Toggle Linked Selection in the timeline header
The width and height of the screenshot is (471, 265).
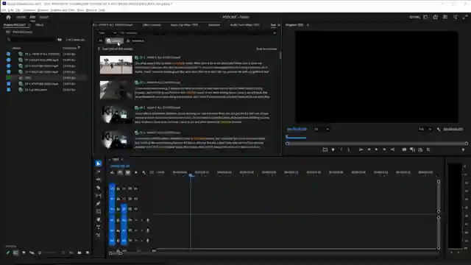click(127, 172)
